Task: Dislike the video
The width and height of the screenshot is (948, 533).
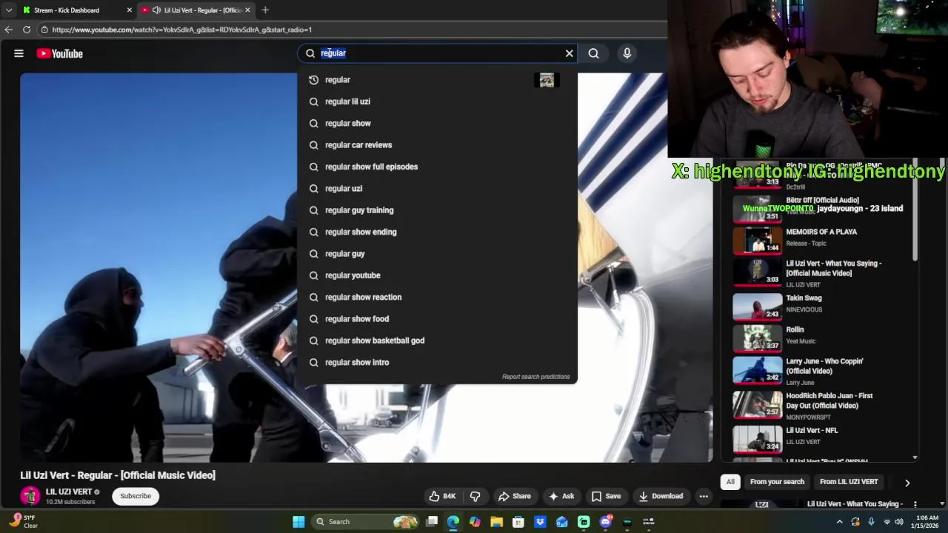Action: click(x=475, y=496)
